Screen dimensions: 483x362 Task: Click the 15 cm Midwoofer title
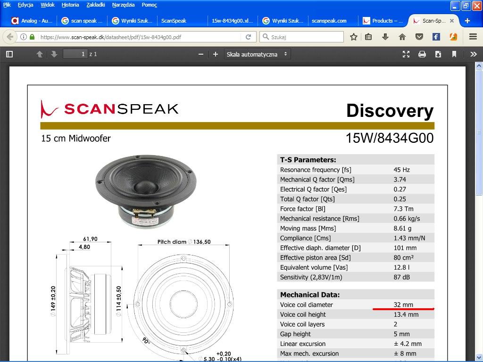[75, 138]
